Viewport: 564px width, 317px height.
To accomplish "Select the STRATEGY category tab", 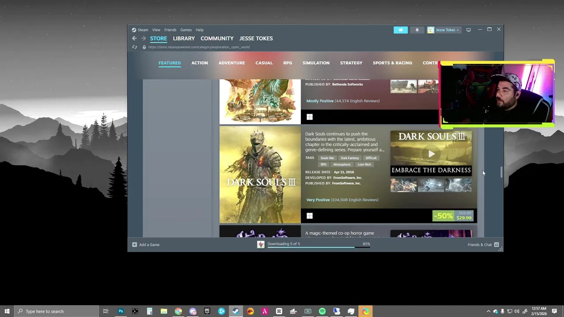I will [x=351, y=63].
